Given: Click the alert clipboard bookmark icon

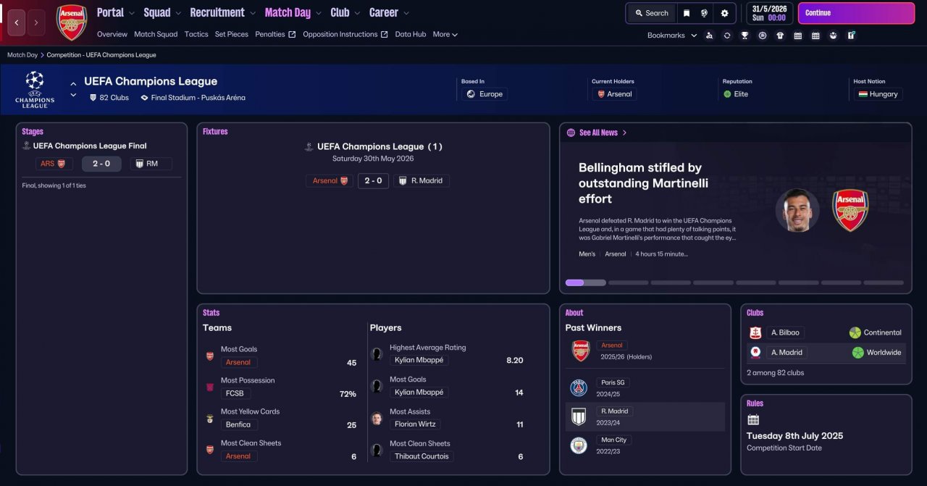Looking at the screenshot, I should click(852, 35).
